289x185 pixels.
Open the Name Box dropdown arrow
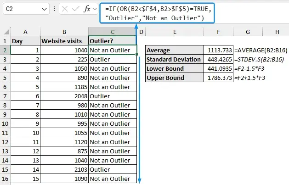click(44, 9)
